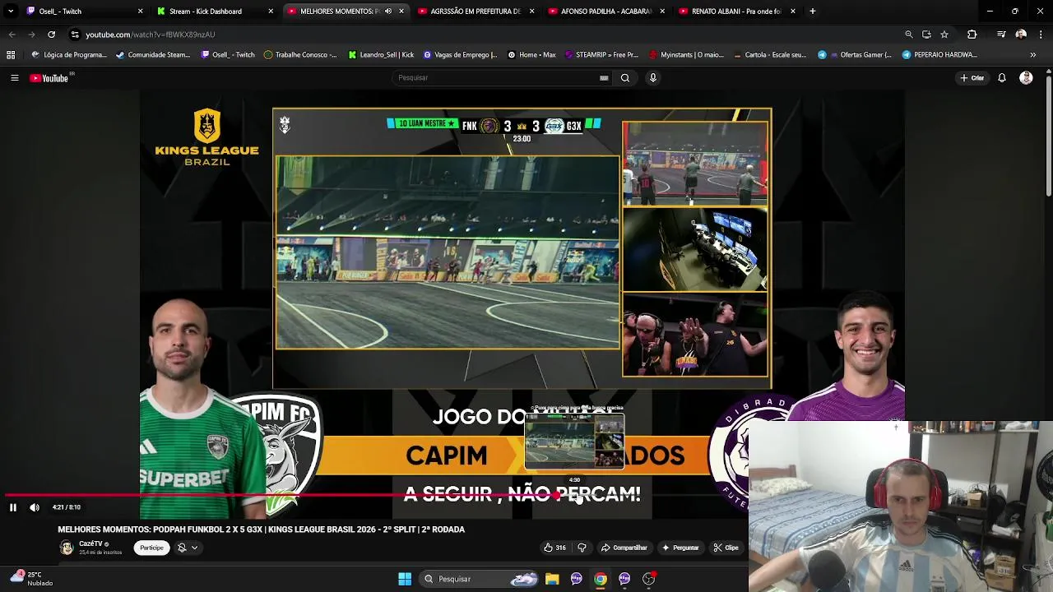The image size is (1053, 592).
Task: Select the youtube.com address bar URL
Action: pos(151,35)
